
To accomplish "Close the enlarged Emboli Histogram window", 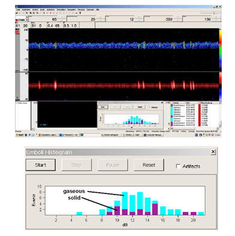I will [213, 152].
